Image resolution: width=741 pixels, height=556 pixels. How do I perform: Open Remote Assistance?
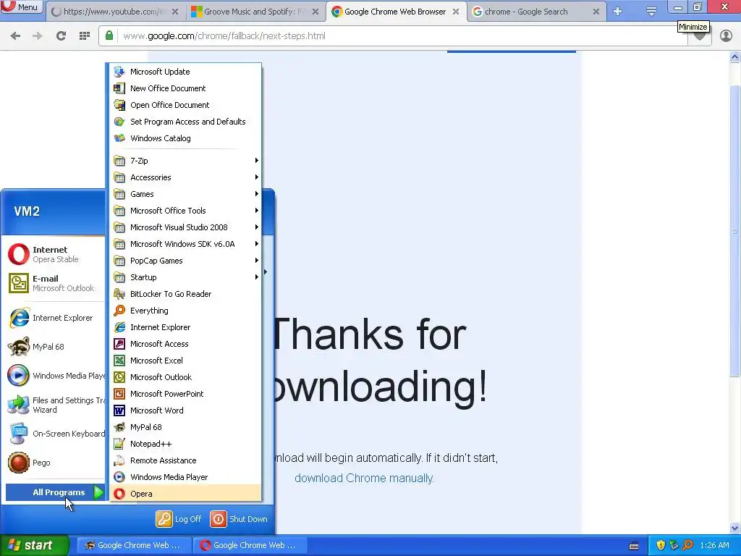pyautogui.click(x=185, y=460)
